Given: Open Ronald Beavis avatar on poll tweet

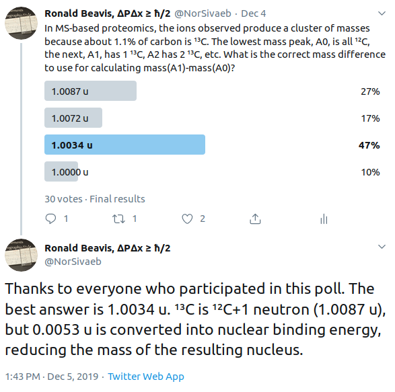Looking at the screenshot, I should 21,23.
